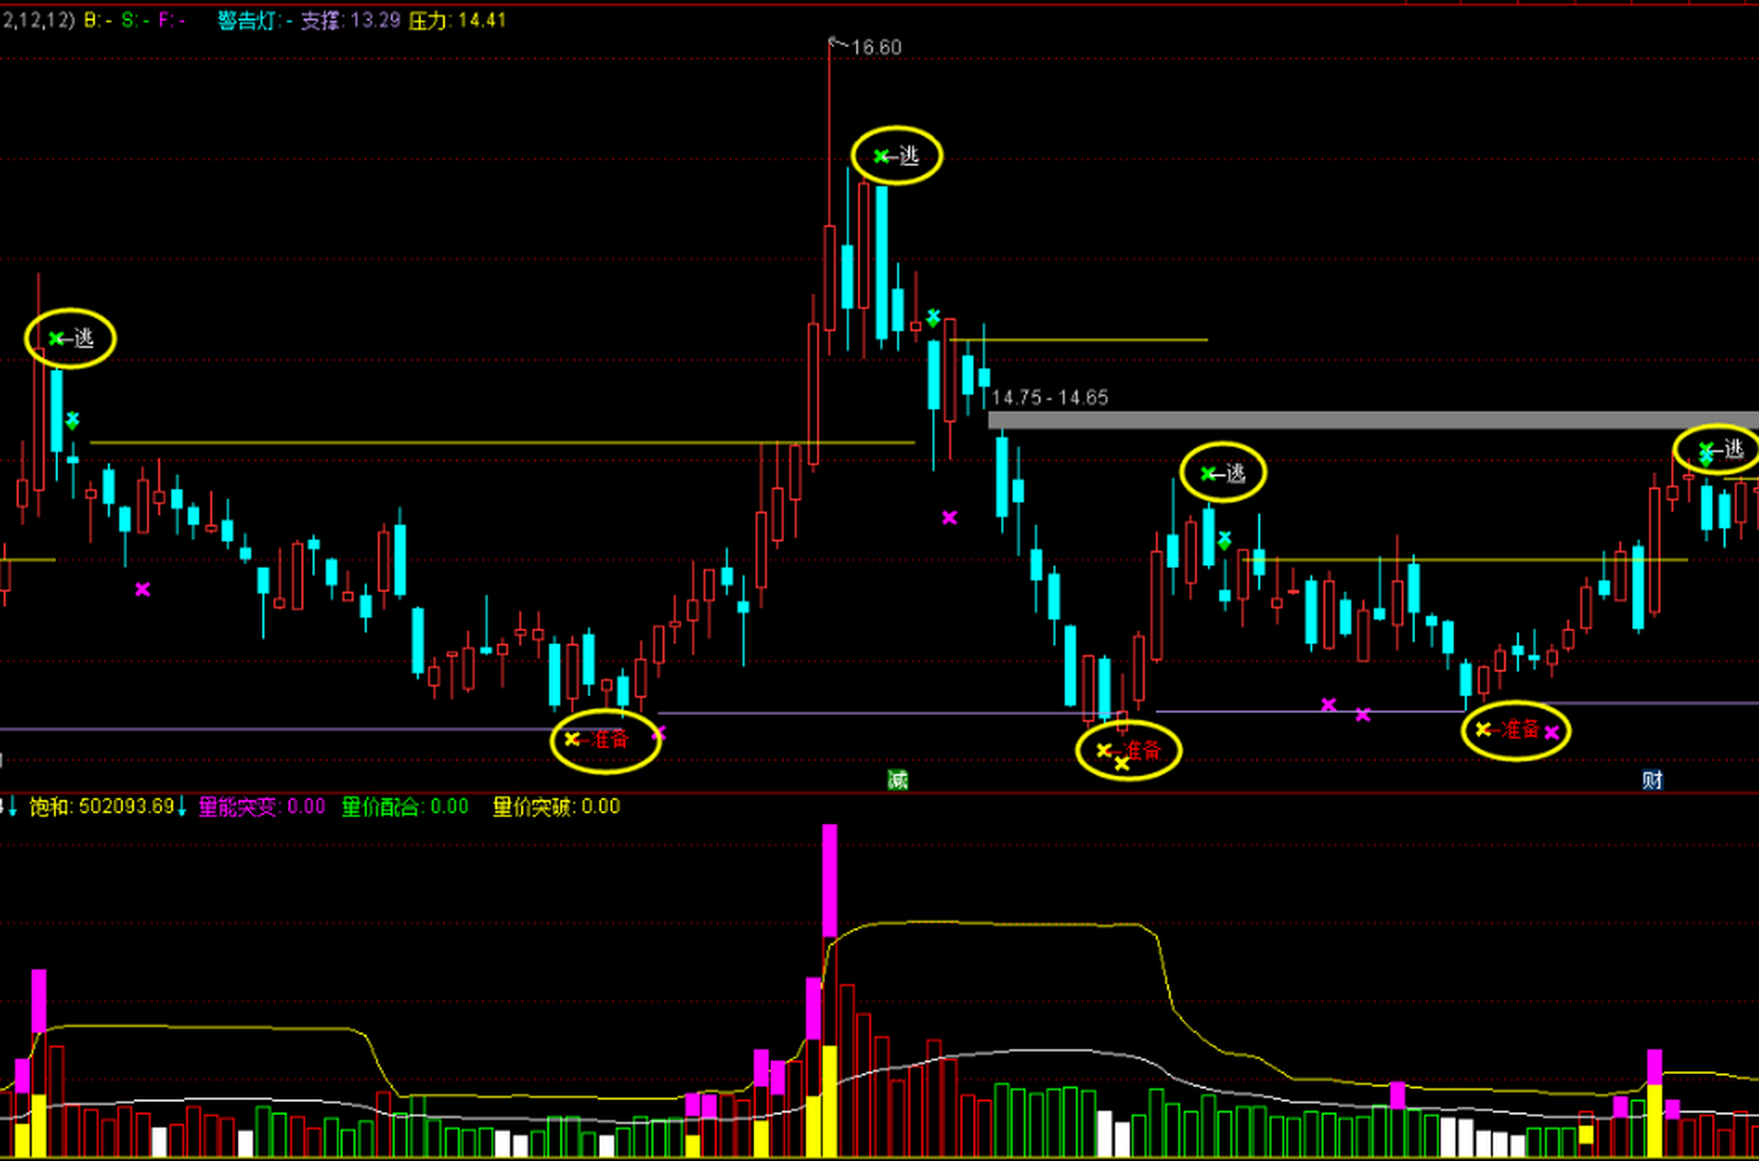This screenshot has width=1759, height=1161.
Task: Click the first 逃 marker at chart's left
Action: [71, 338]
